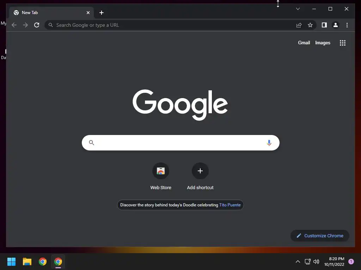Open the notification badge with count 1

(x=351, y=262)
